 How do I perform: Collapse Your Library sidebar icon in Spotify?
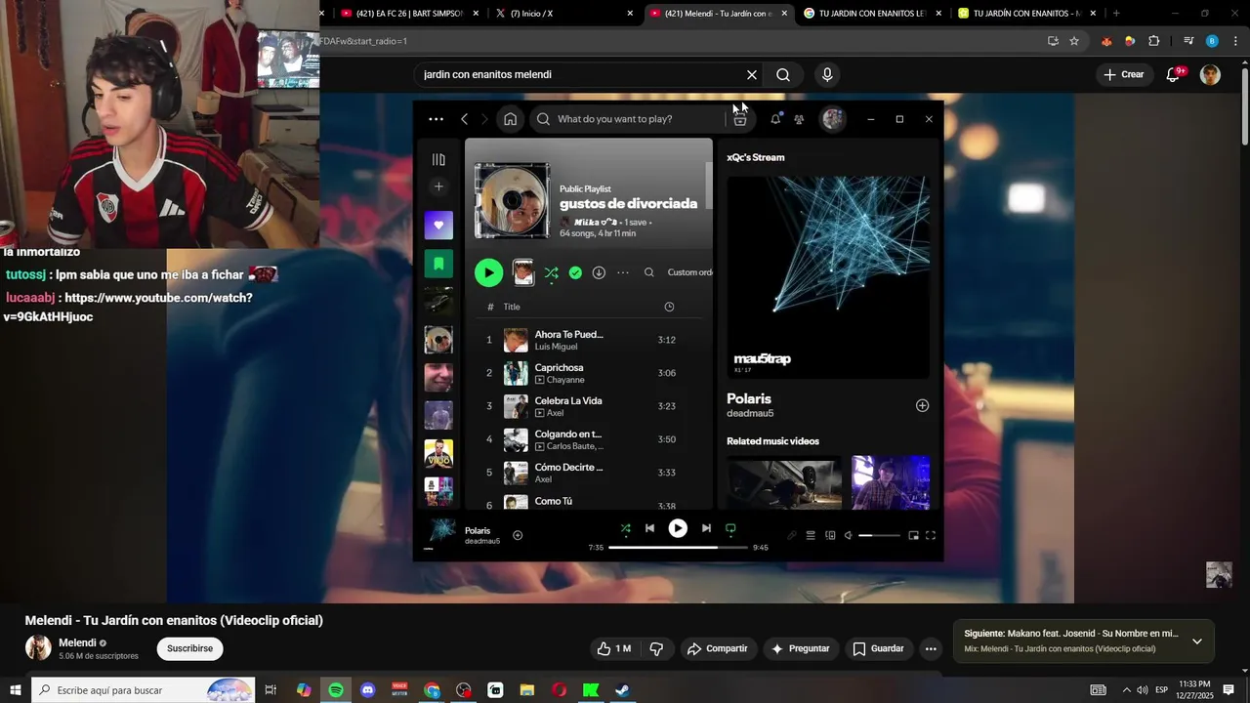[x=438, y=159]
